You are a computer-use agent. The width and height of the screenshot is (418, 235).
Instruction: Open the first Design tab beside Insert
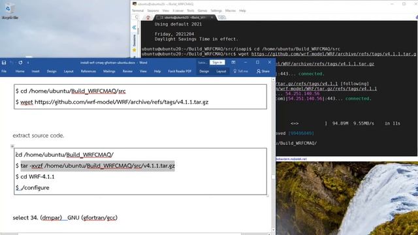click(52, 71)
